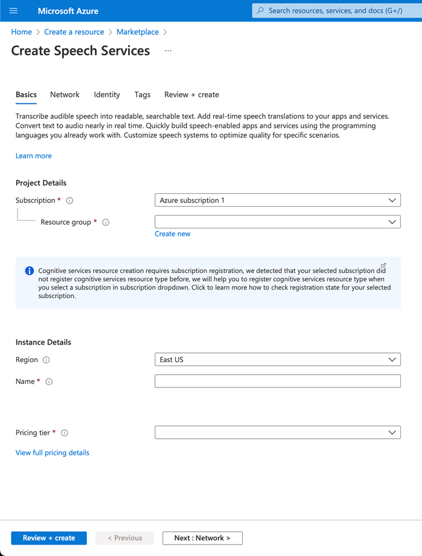422x556 pixels.
Task: Switch to the Network tab
Action: (65, 95)
